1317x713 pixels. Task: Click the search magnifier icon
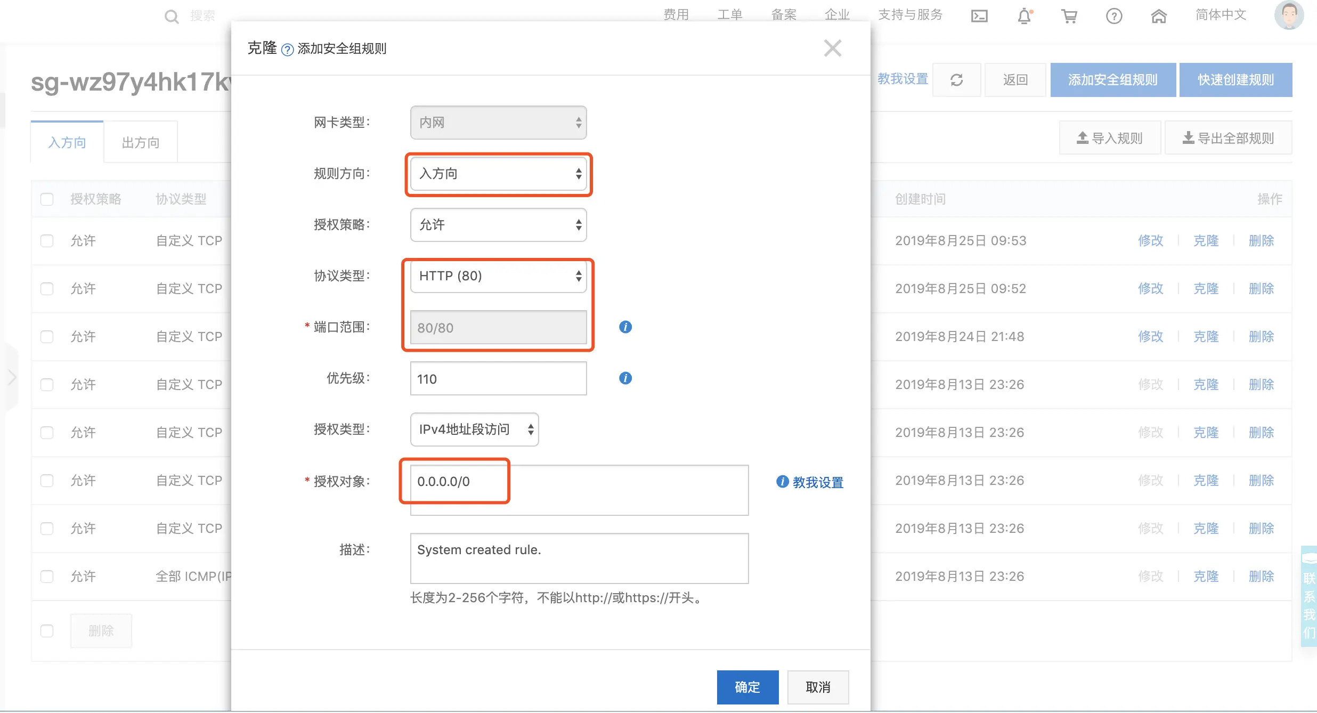tap(171, 17)
